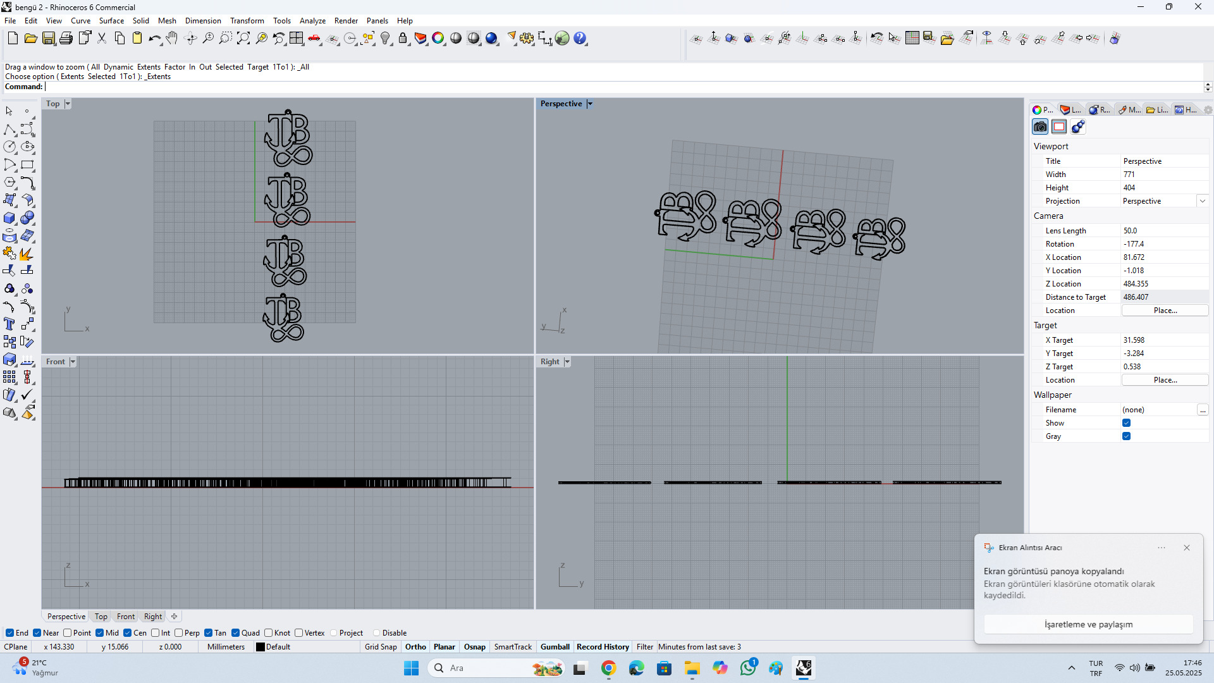Open the Print icon in toolbar

[66, 39]
